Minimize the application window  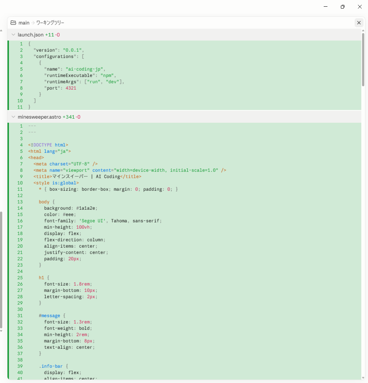click(x=326, y=7)
